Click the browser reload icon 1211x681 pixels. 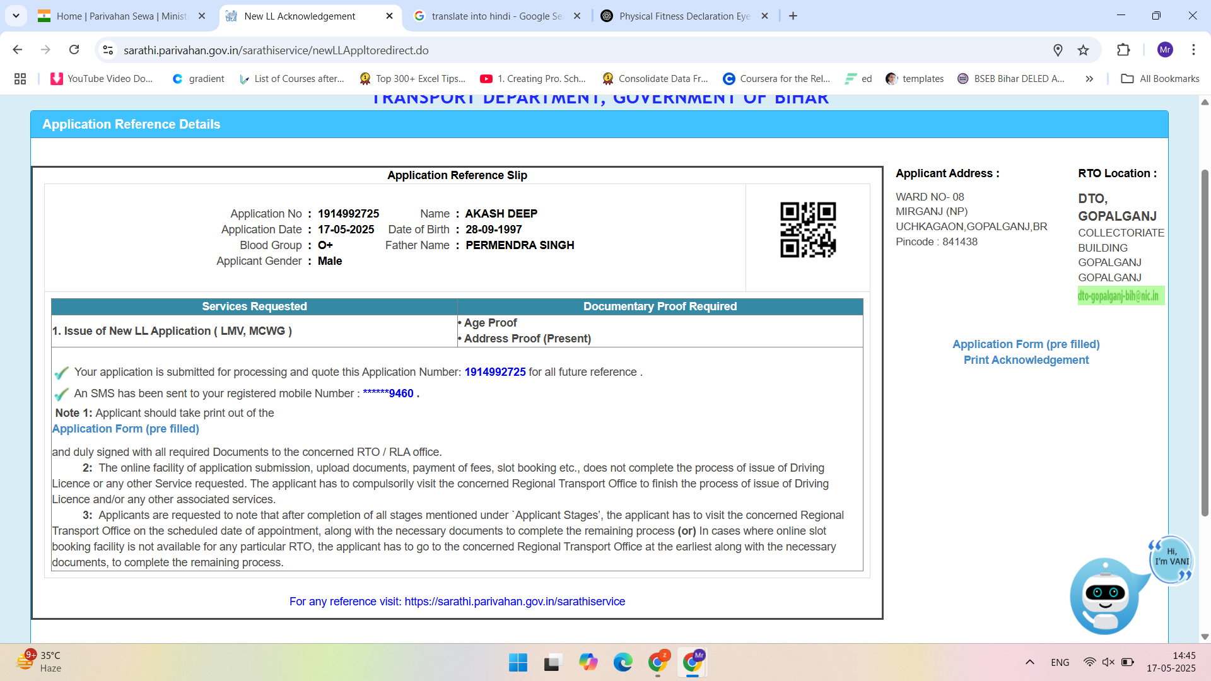click(74, 50)
